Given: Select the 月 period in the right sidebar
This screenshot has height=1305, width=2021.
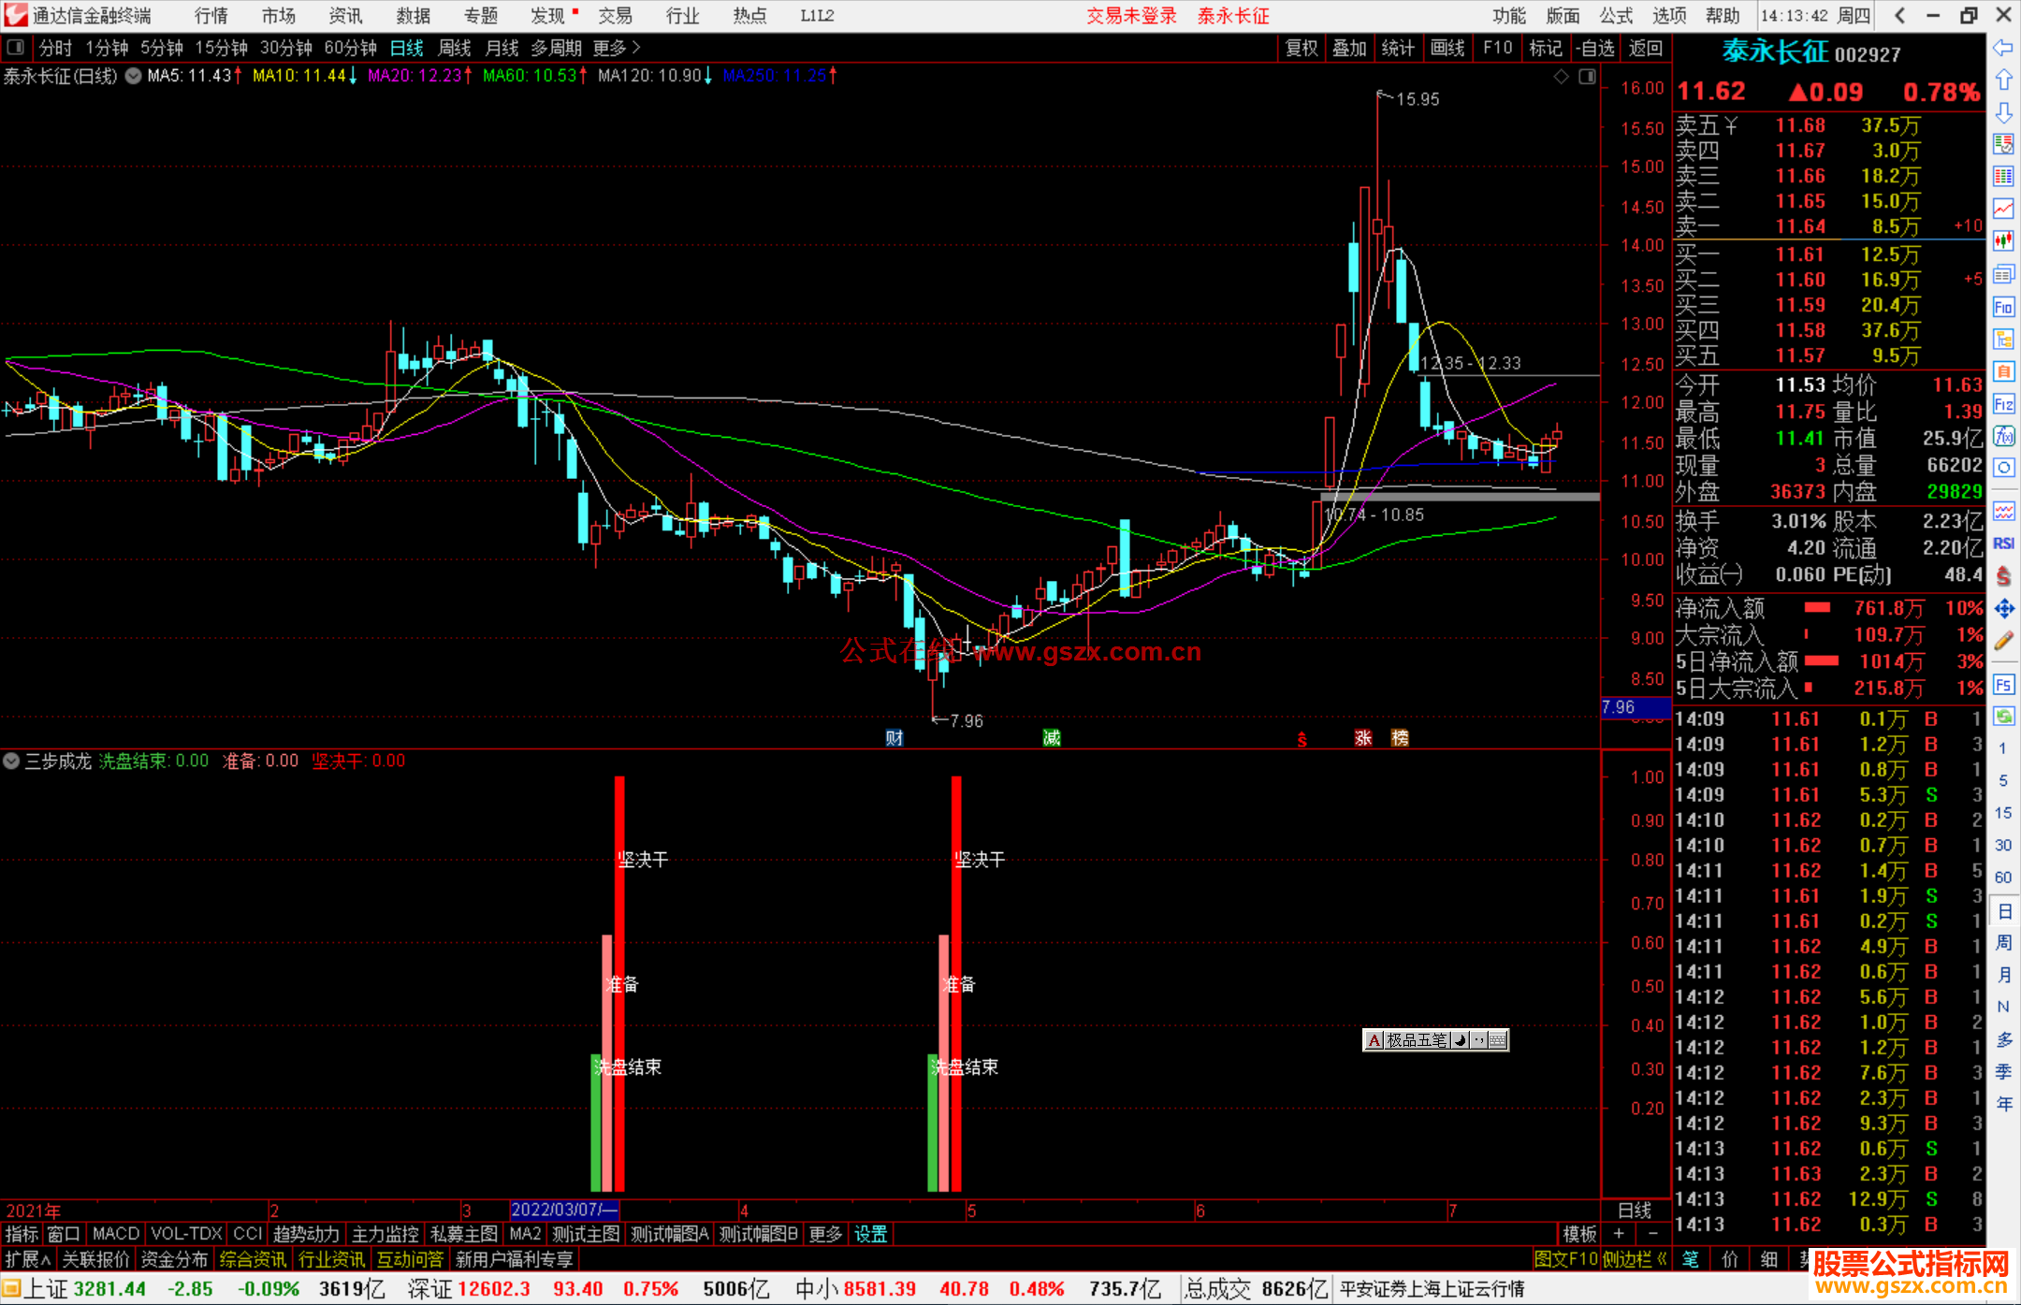Looking at the screenshot, I should (2003, 975).
